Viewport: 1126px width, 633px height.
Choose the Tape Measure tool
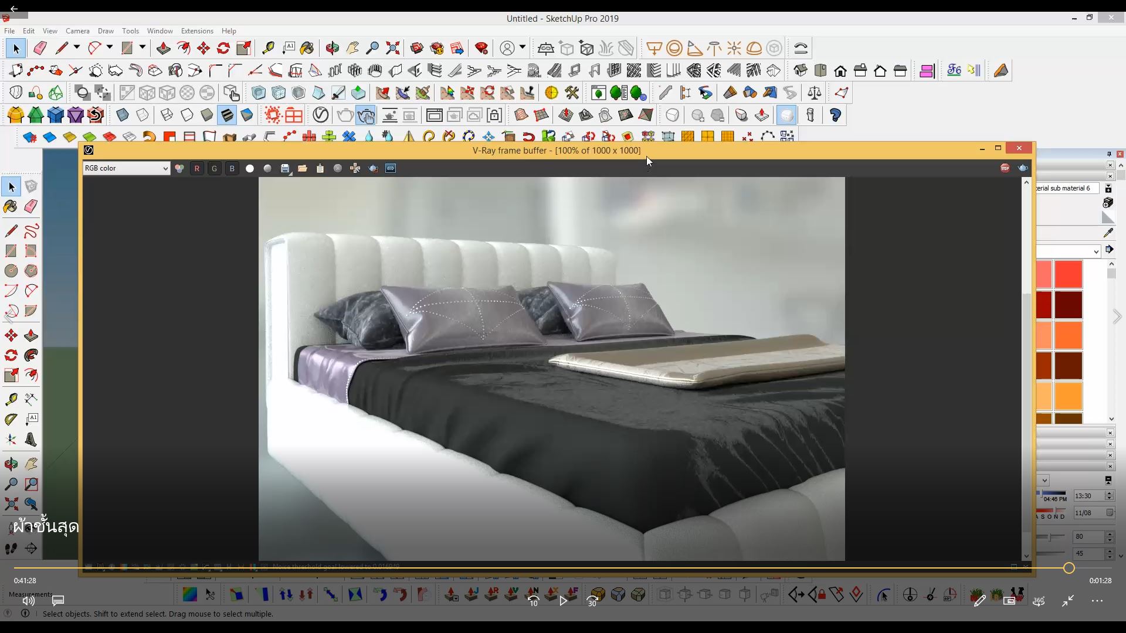[x=11, y=400]
